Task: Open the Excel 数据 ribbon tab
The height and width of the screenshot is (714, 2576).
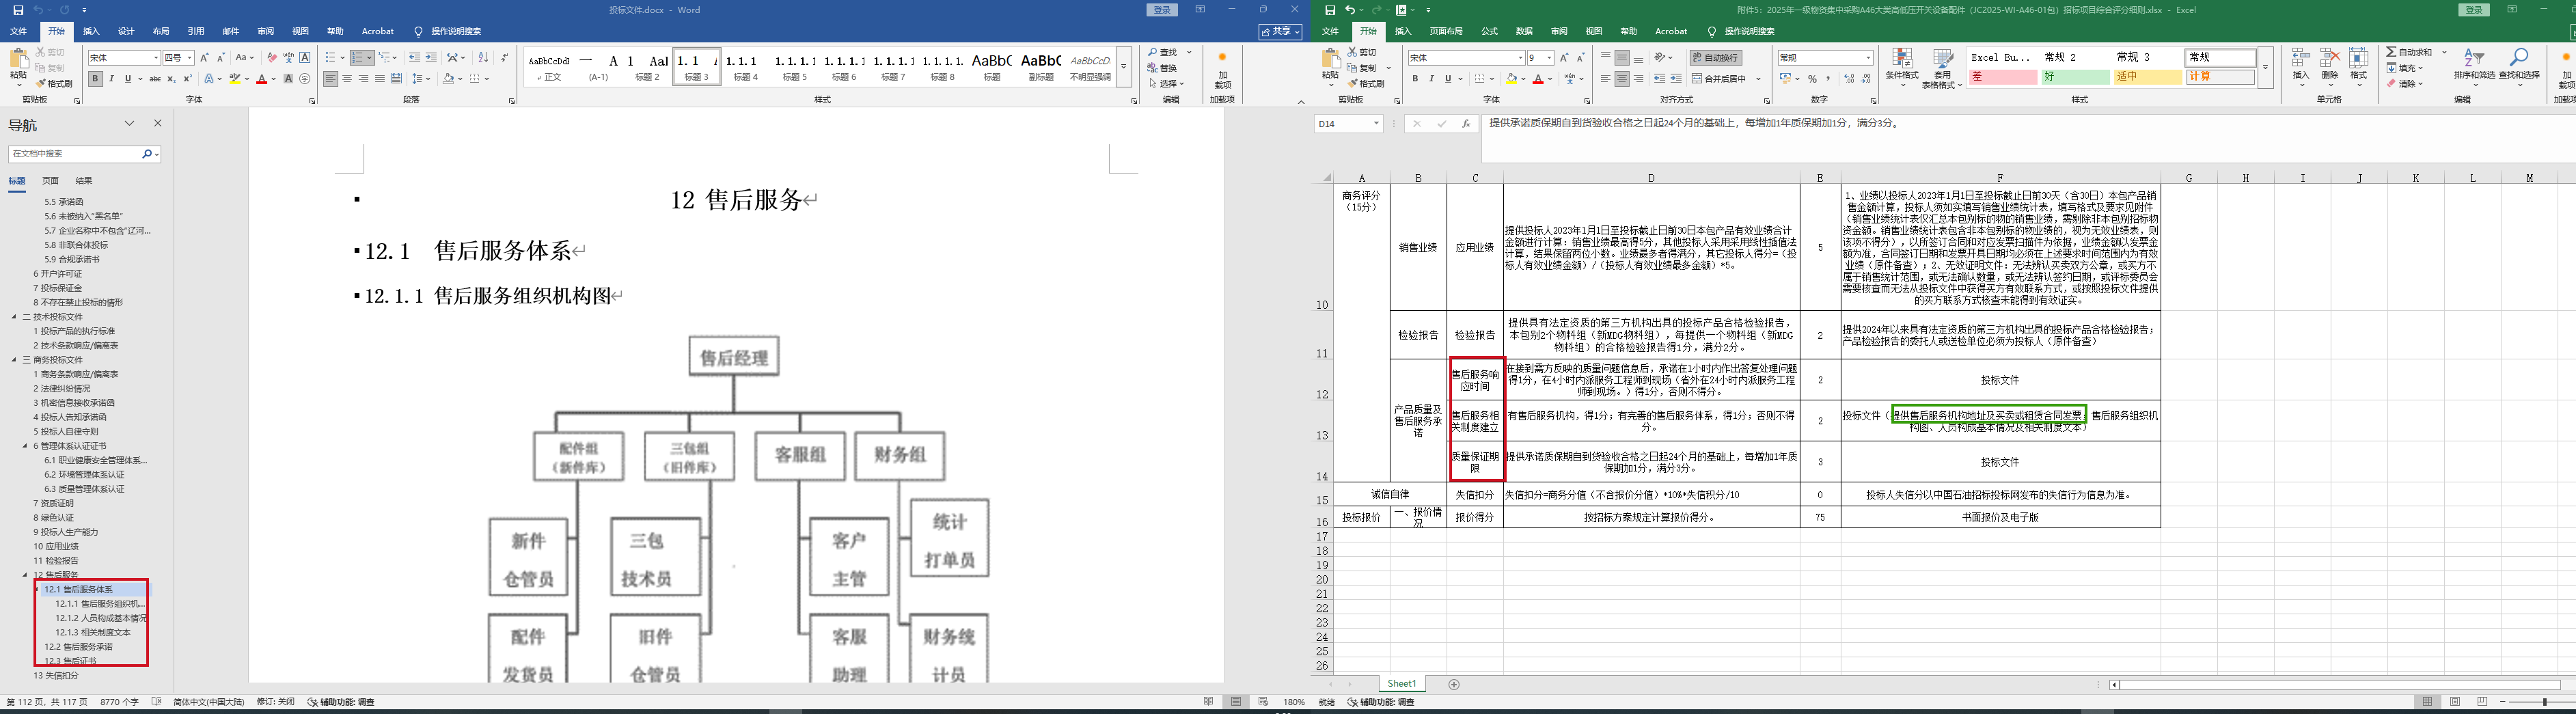Action: point(1524,32)
